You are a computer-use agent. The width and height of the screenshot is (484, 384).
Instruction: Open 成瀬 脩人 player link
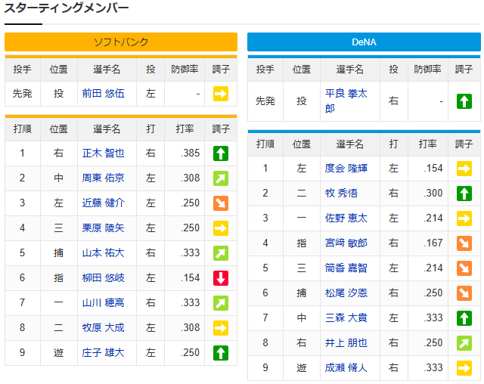[x=346, y=368]
